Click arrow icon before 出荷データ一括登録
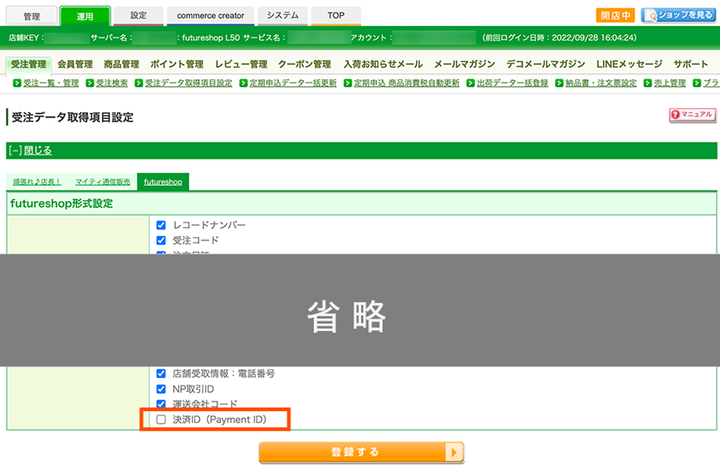Screen dimensions: 720x469 471,83
